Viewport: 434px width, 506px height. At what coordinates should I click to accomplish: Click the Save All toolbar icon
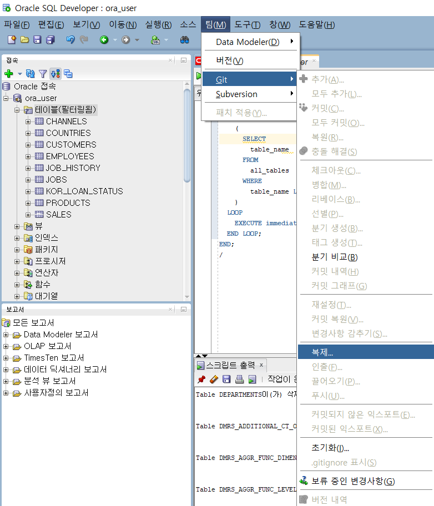point(51,40)
